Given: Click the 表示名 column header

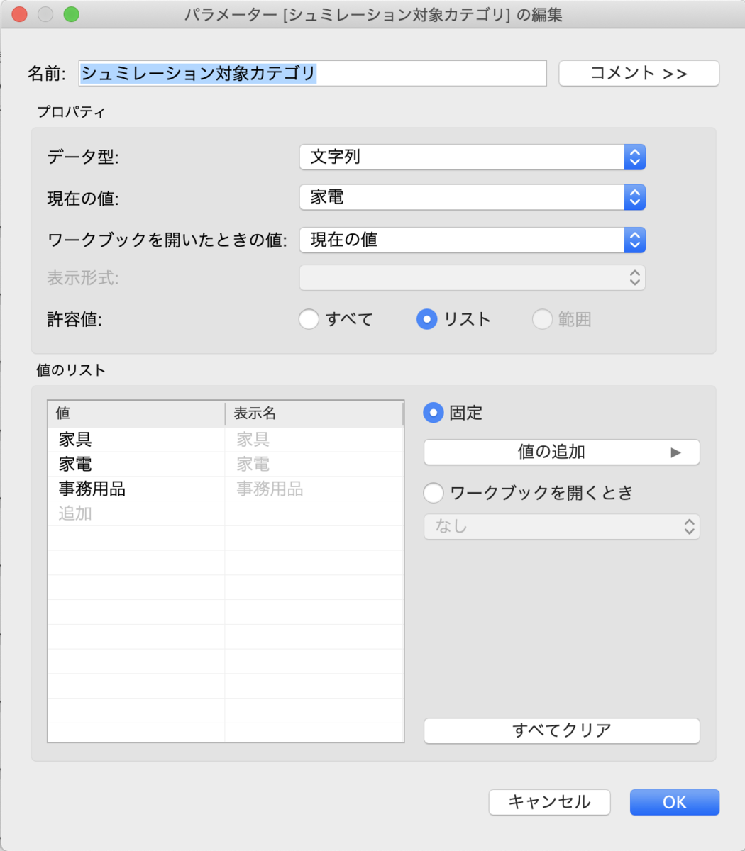Looking at the screenshot, I should 314,413.
